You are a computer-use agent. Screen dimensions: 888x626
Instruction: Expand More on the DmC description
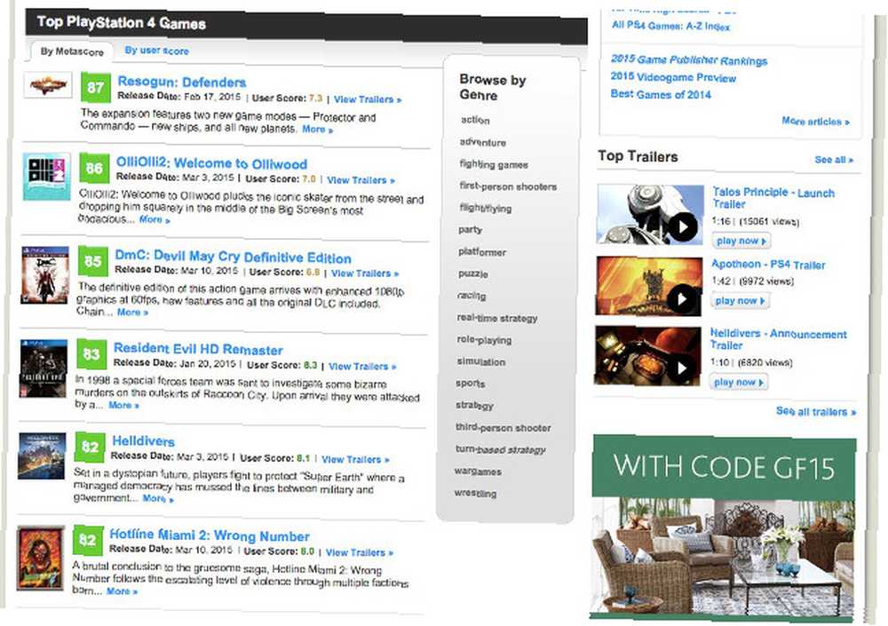(132, 313)
